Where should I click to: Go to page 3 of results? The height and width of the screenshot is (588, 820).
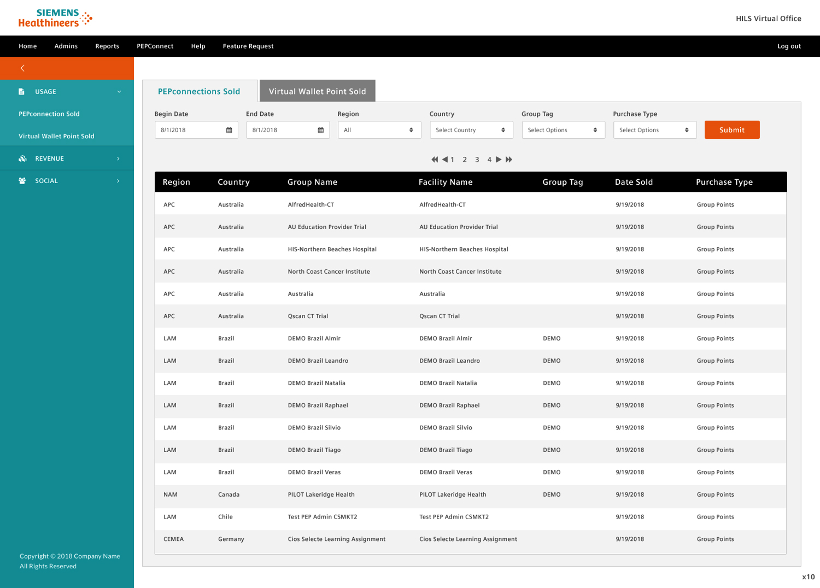[477, 160]
